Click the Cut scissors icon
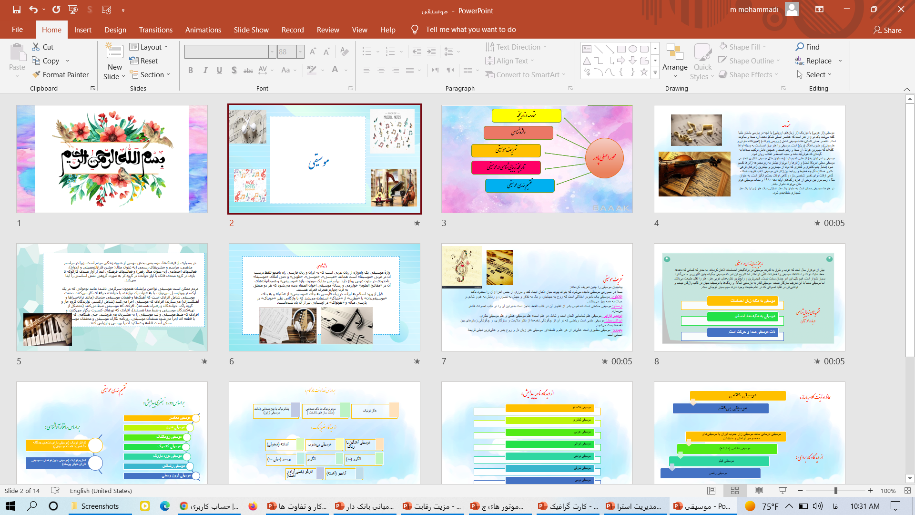 point(36,47)
